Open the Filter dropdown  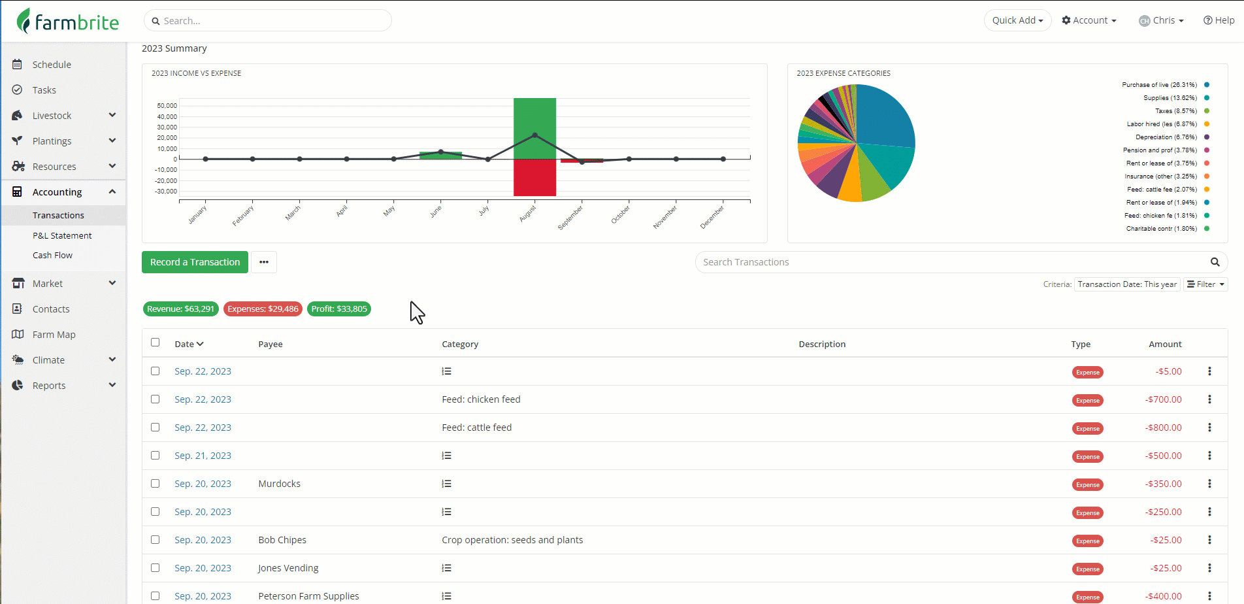tap(1205, 284)
